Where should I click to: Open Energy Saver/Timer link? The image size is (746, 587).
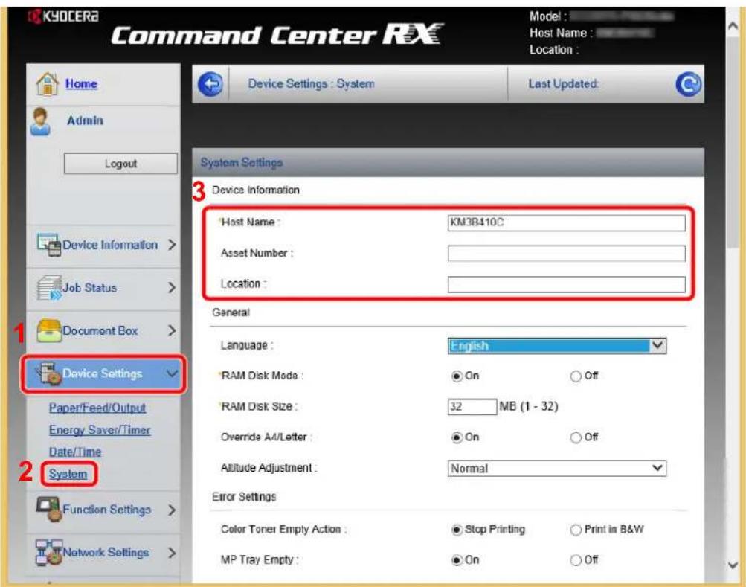point(100,430)
